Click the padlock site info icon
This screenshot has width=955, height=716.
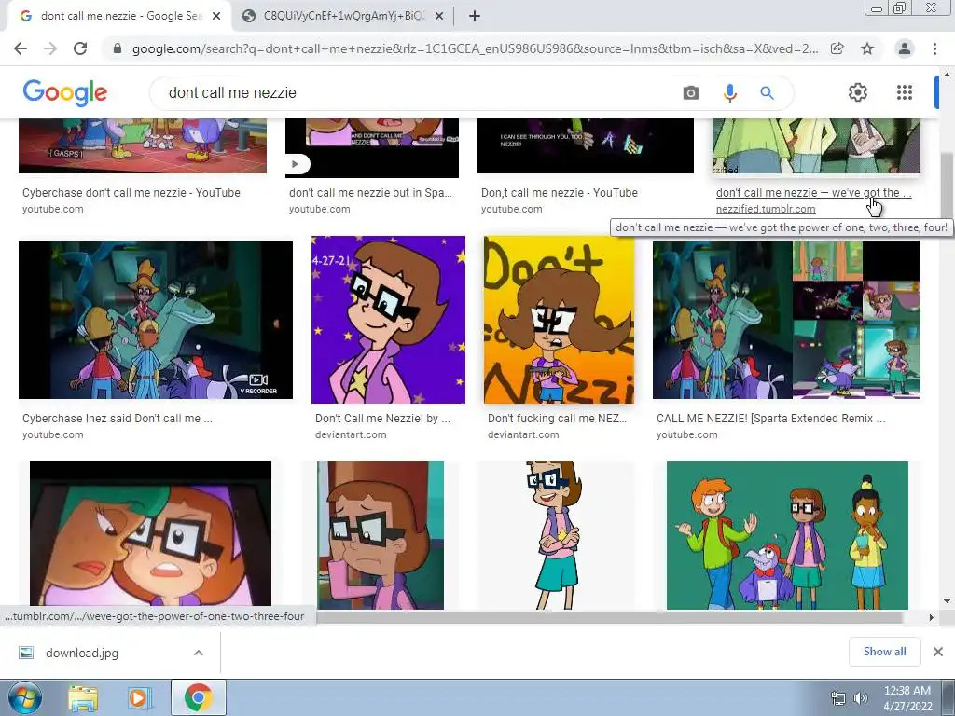point(118,48)
